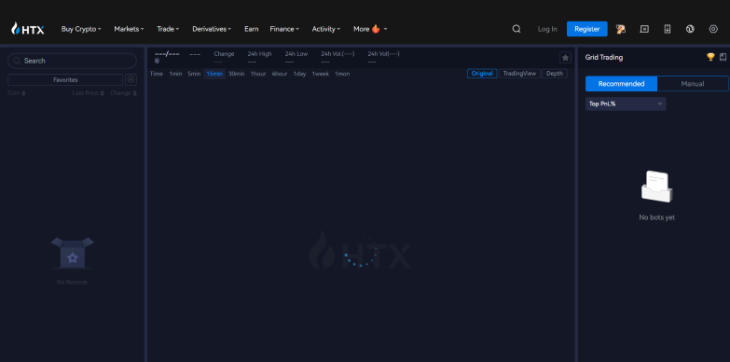The width and height of the screenshot is (730, 362).
Task: Select the Favorites list button
Action: 65,79
